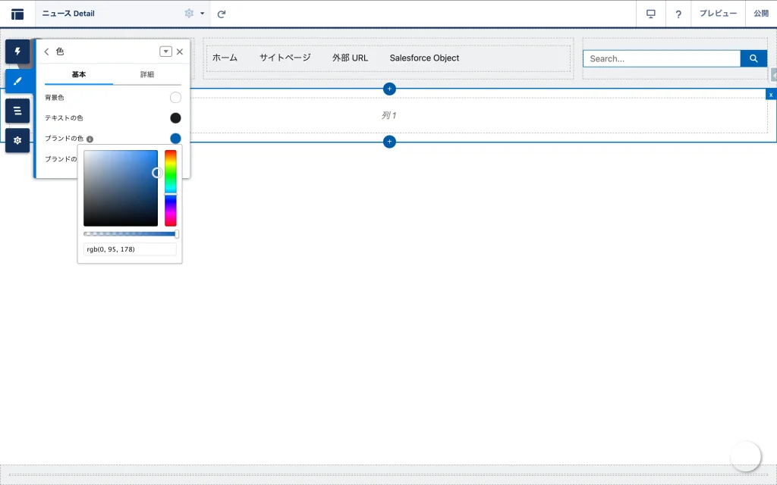Expand the page settings gear dropdown
The image size is (777, 485).
click(193, 14)
